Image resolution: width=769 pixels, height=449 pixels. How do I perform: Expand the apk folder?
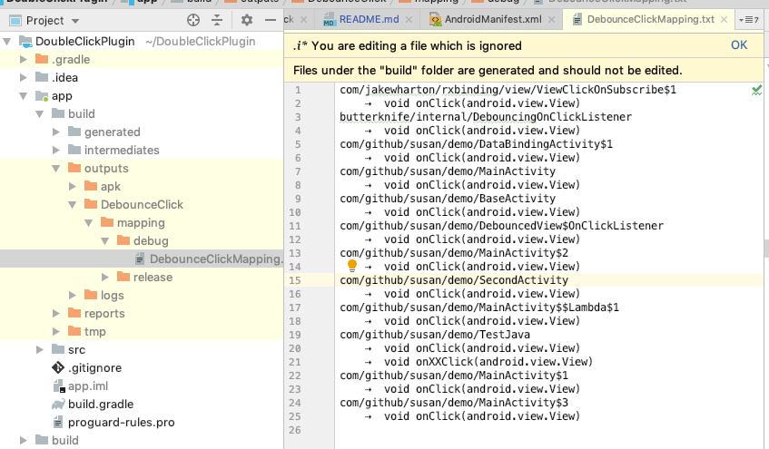[72, 186]
